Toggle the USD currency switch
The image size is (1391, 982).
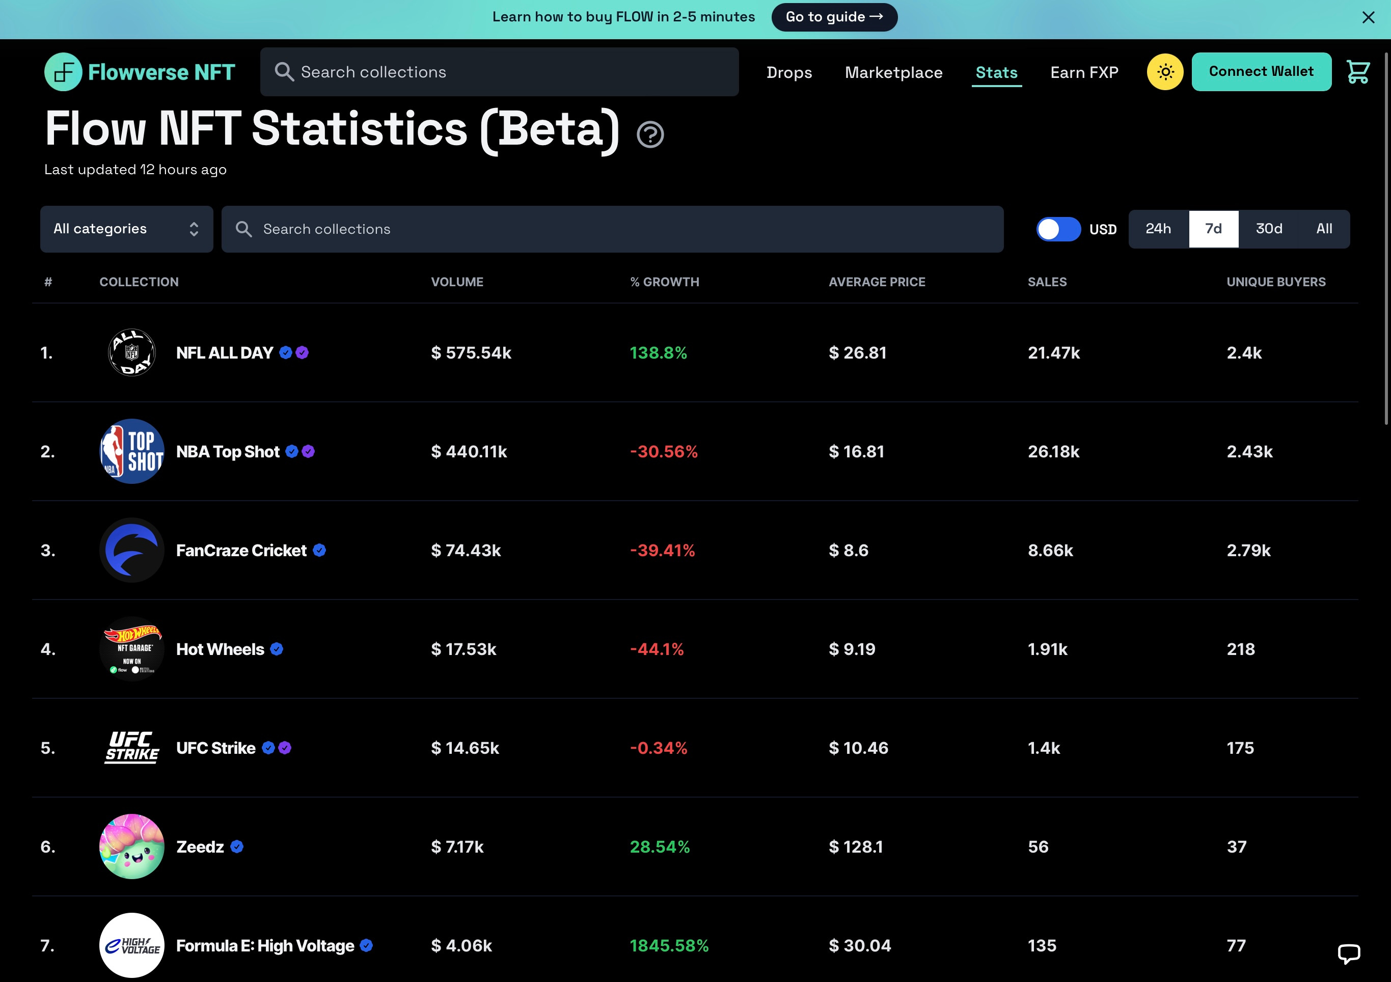point(1058,229)
